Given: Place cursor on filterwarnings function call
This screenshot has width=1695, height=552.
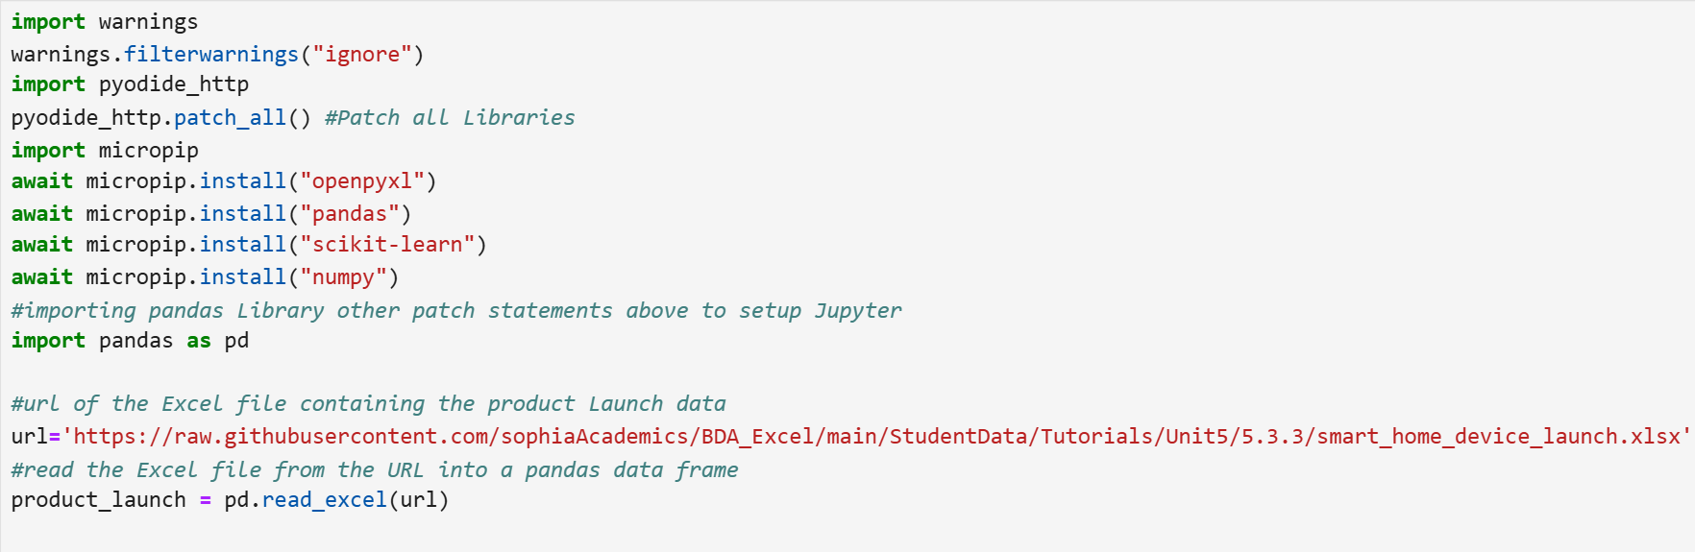Looking at the screenshot, I should pos(211,55).
